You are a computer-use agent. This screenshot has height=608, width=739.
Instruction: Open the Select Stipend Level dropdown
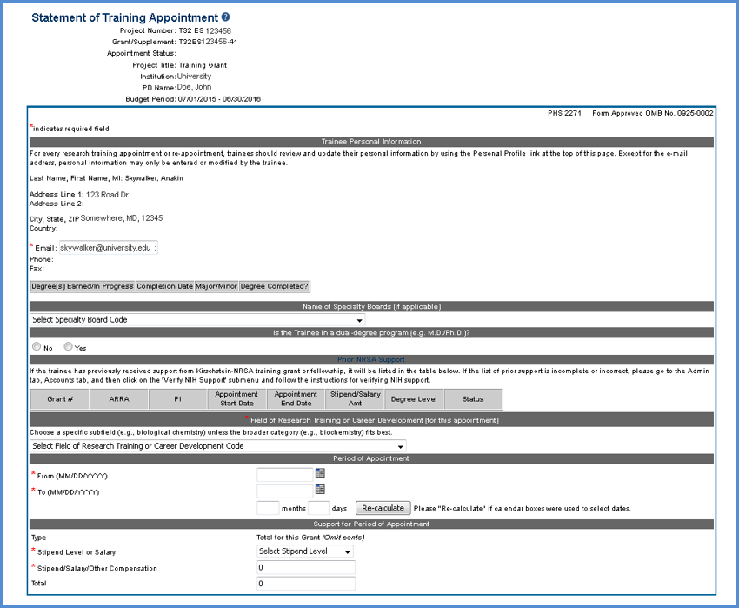(305, 551)
